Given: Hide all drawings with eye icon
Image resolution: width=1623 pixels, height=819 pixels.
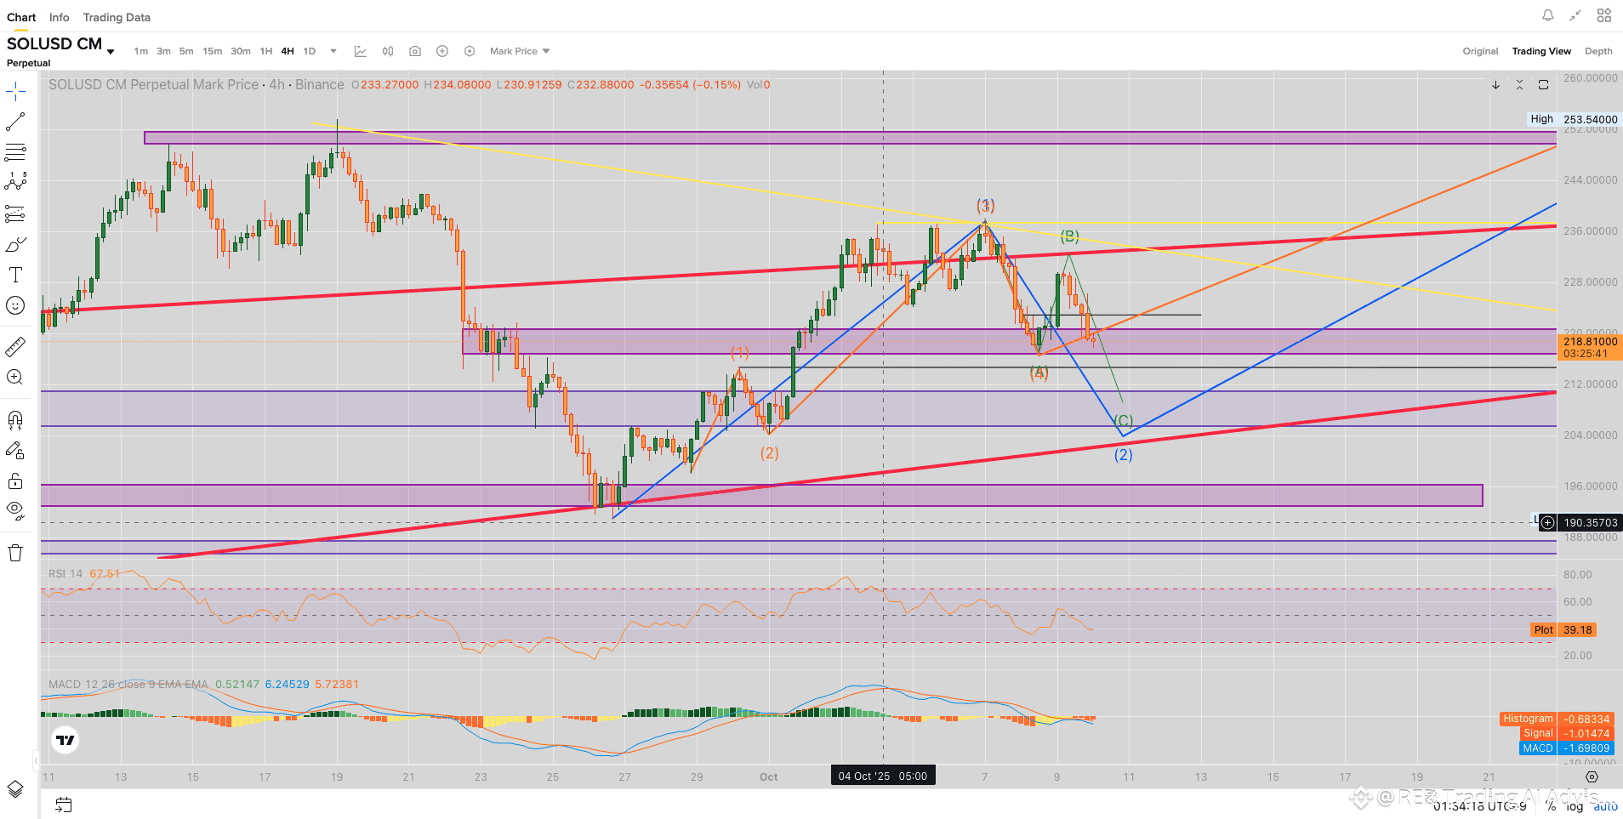Looking at the screenshot, I should [x=15, y=510].
